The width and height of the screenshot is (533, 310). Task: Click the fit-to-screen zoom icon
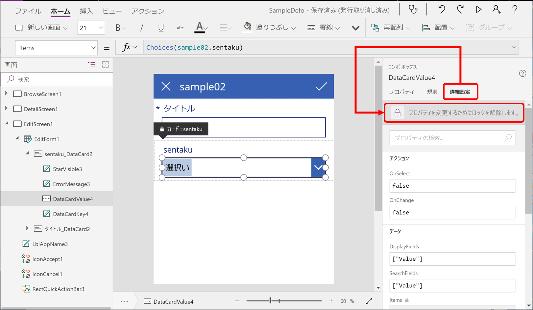(369, 301)
